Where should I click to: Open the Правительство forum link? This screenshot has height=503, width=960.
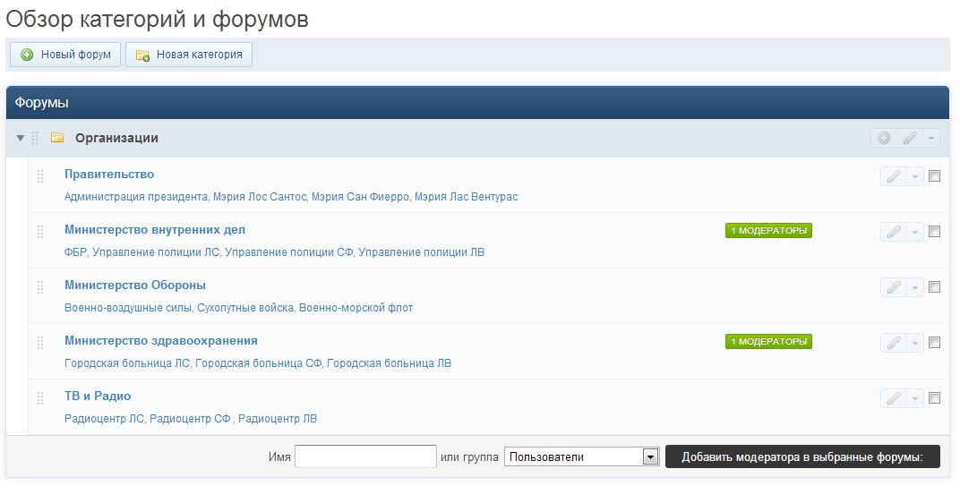point(109,174)
